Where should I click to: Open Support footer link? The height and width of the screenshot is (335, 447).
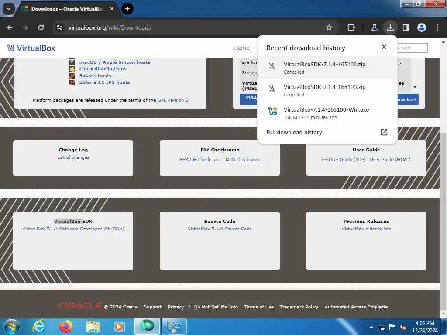tap(152, 307)
